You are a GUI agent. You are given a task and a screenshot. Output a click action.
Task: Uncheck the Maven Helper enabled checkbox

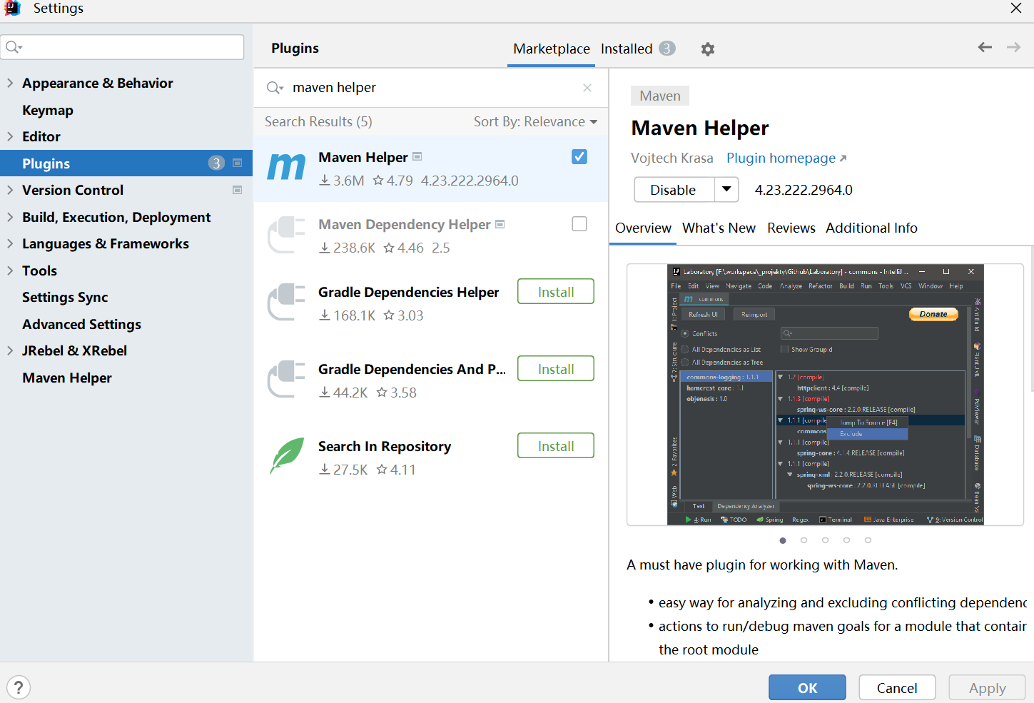(x=579, y=157)
